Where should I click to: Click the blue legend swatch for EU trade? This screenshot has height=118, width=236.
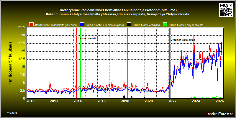(x=82, y=24)
